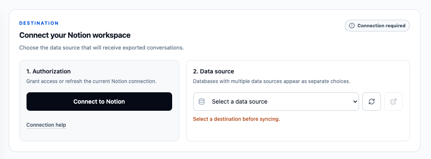Click the database icon in dropdown
Screen dimensions: 431x159
point(202,102)
